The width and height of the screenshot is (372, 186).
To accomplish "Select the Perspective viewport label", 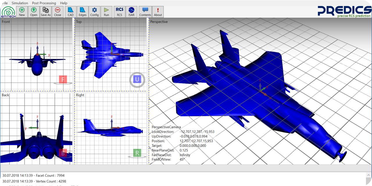I will [x=159, y=22].
